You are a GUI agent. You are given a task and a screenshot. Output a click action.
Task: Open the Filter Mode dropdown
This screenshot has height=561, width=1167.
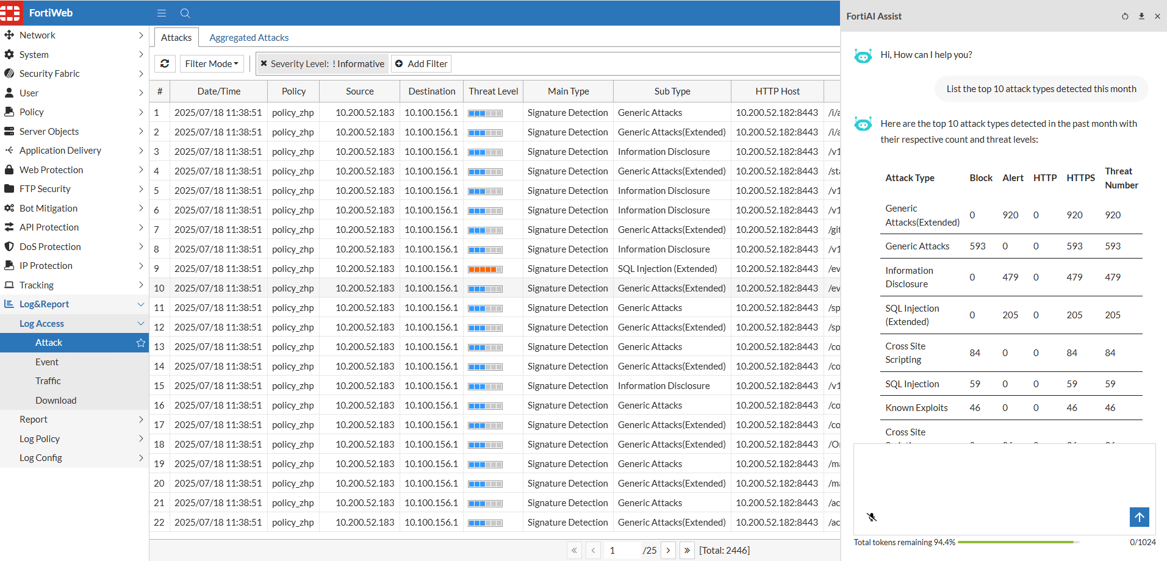coord(212,63)
